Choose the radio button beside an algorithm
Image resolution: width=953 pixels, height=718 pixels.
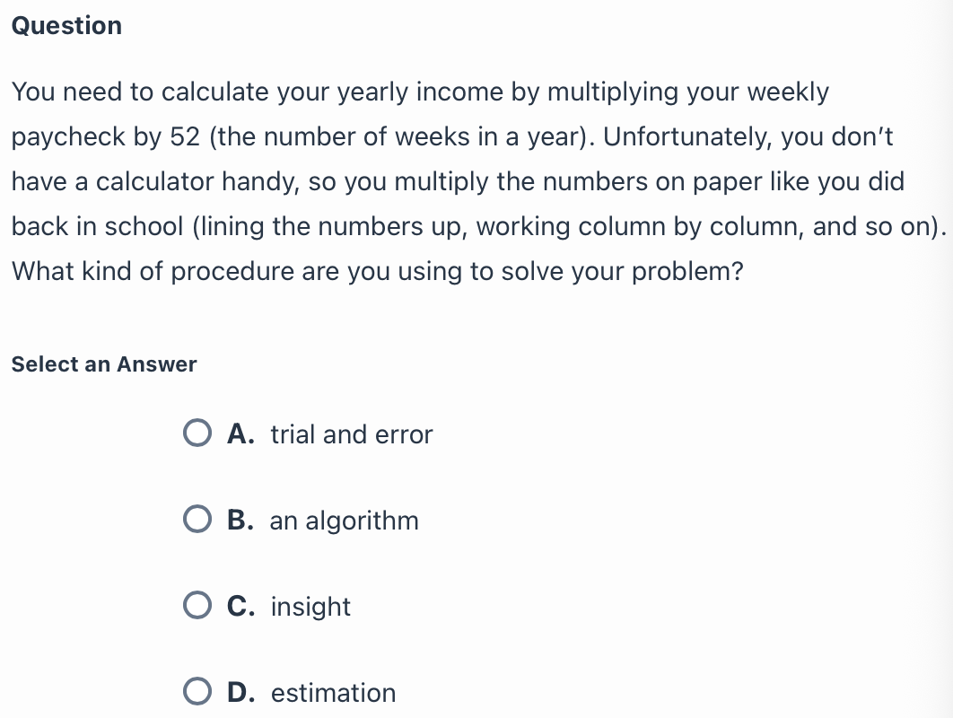click(197, 519)
